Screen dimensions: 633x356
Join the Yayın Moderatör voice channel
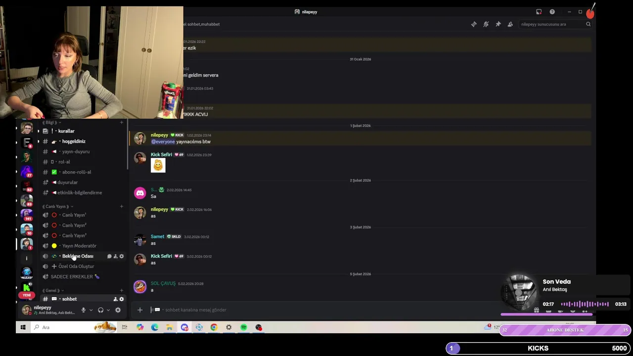tap(83, 246)
